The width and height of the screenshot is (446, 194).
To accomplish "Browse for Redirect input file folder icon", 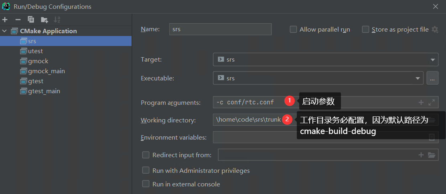I will click(x=432, y=155).
